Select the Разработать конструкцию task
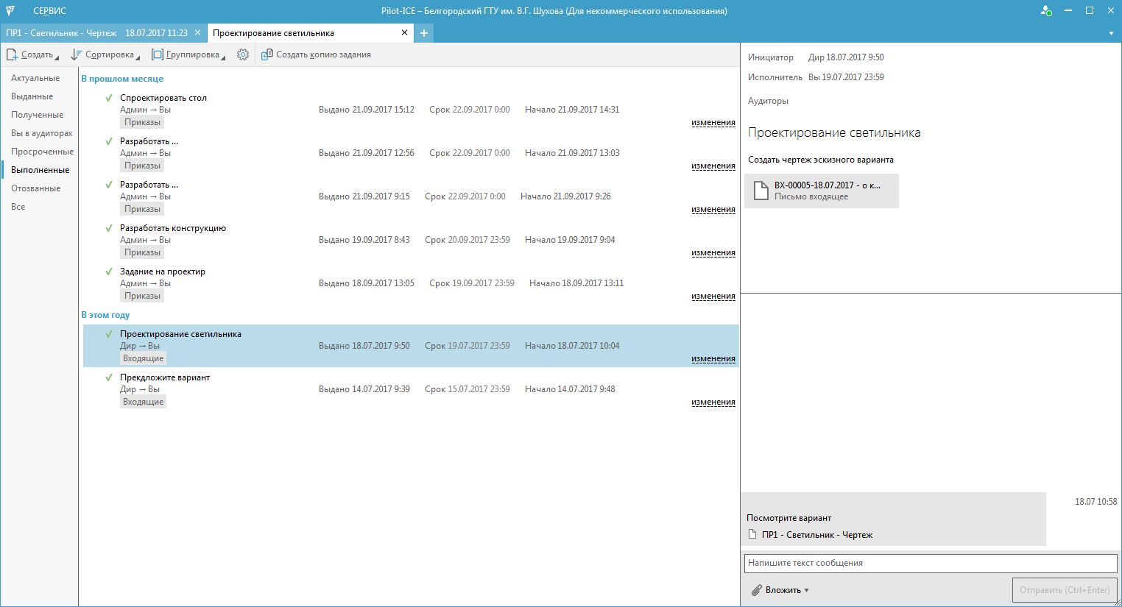Viewport: 1122px width, 607px height. click(x=411, y=240)
